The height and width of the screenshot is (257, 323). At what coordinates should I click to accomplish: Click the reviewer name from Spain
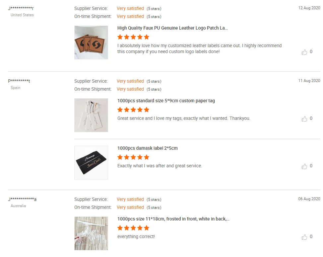click(x=19, y=81)
